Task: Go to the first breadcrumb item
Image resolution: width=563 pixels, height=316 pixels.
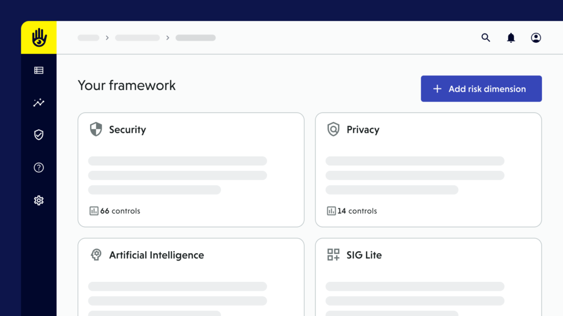Action: pos(89,38)
